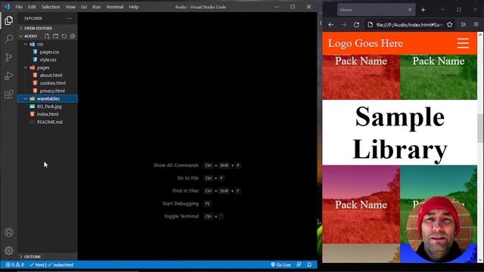Click the magenta-red Pack Name tile below Sample Library
Viewport: 484px width, 272px height.
tap(361, 205)
